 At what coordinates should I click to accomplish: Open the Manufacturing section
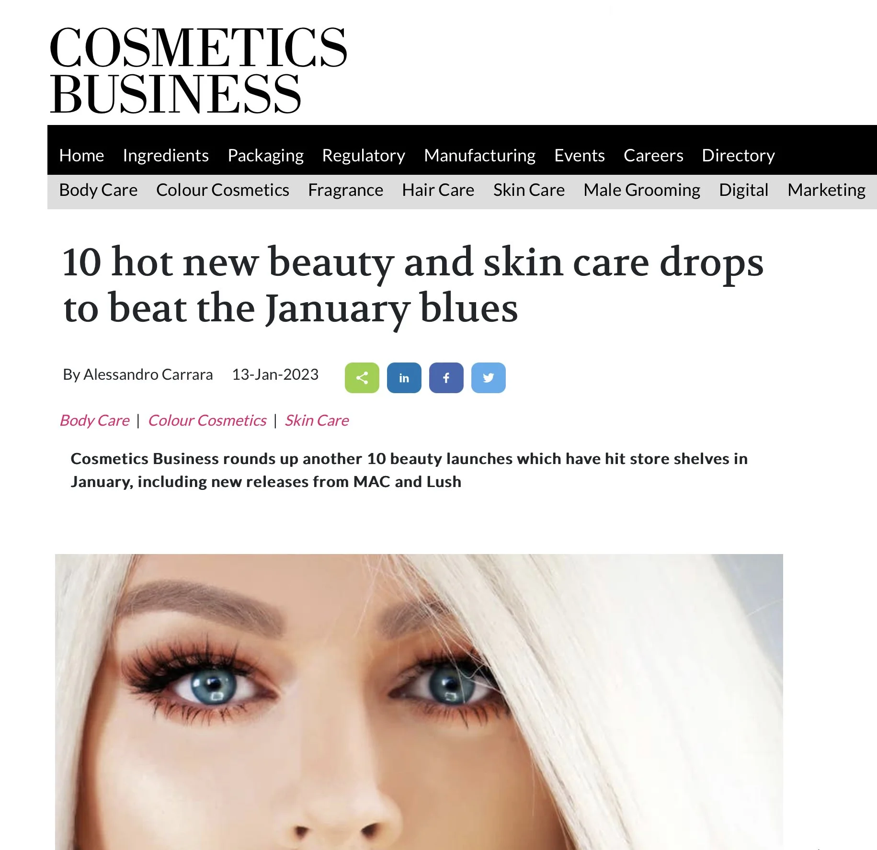[x=479, y=155]
